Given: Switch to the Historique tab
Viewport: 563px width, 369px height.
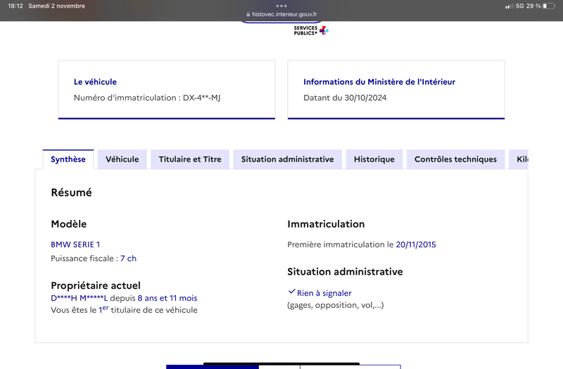Looking at the screenshot, I should [x=374, y=160].
